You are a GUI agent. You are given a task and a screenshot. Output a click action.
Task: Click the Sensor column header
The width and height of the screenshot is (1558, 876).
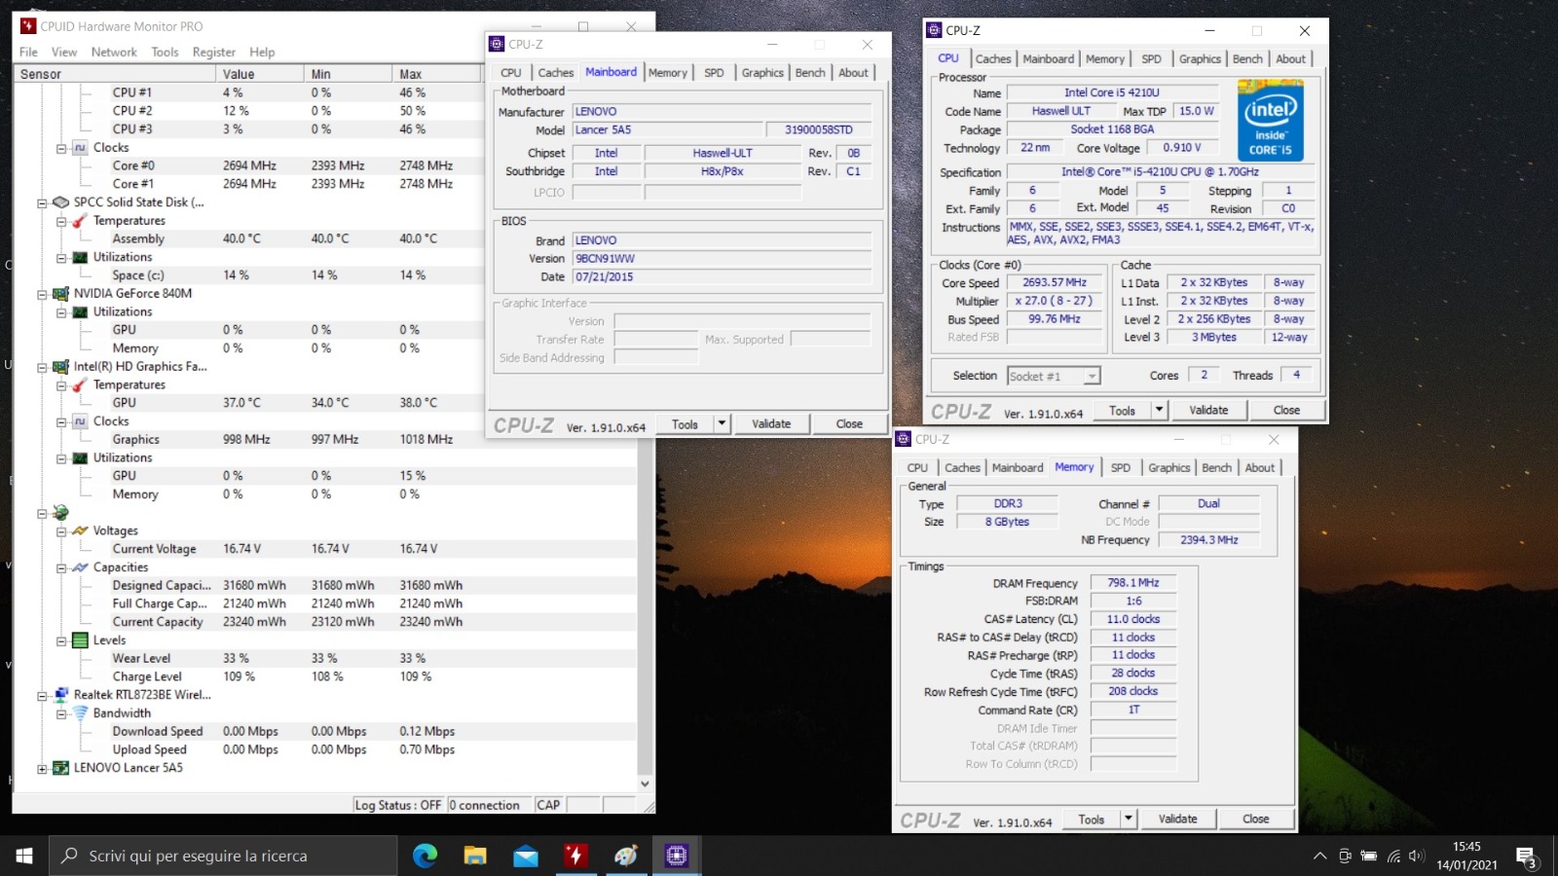(115, 74)
